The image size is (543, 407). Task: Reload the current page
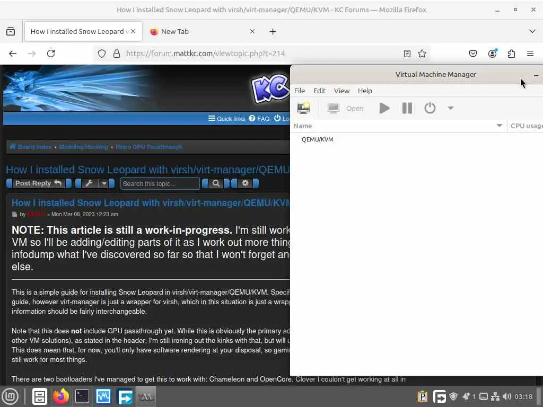coord(51,54)
